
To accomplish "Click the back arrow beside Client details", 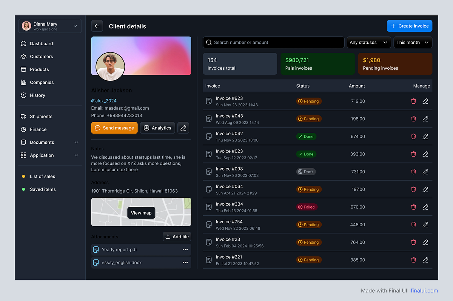I will (97, 26).
